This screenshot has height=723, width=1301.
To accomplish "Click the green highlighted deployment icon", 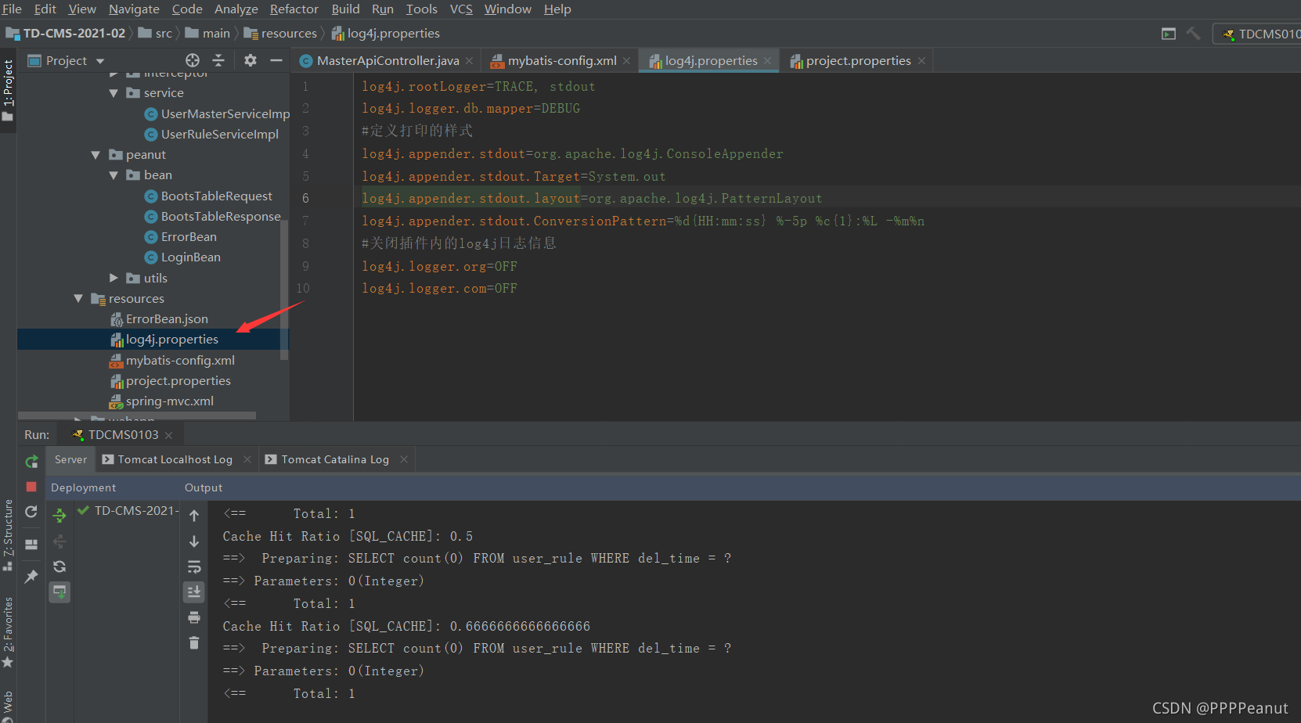I will [x=59, y=592].
